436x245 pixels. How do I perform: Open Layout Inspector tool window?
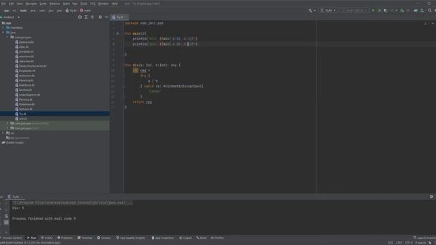[424, 238]
